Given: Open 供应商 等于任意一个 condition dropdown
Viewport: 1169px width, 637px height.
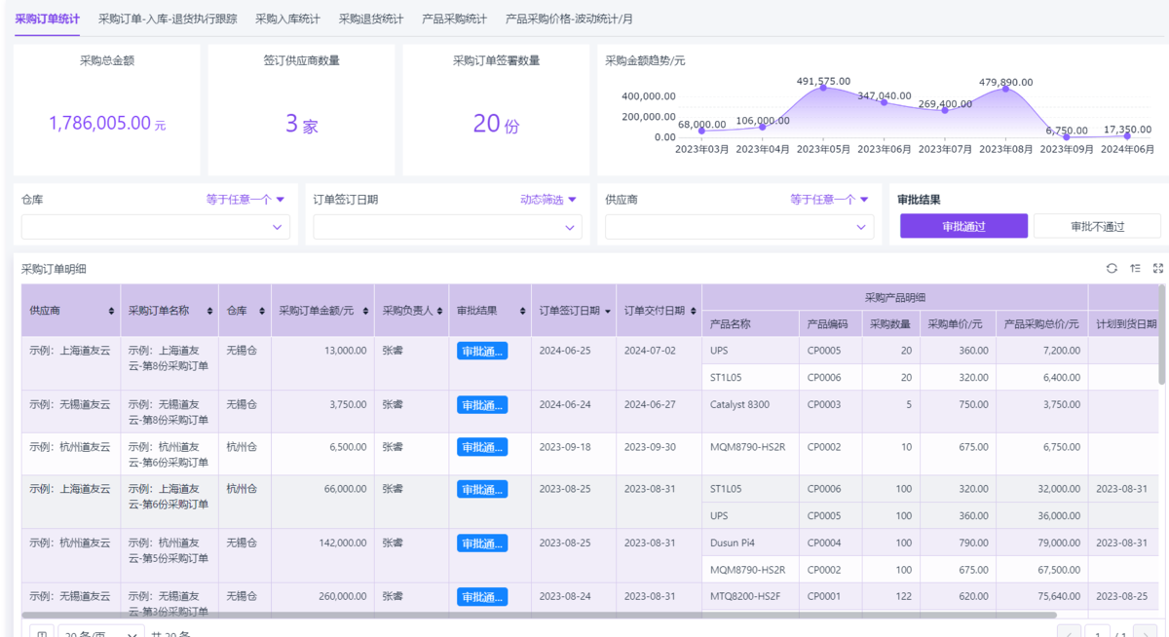Looking at the screenshot, I should 830,199.
